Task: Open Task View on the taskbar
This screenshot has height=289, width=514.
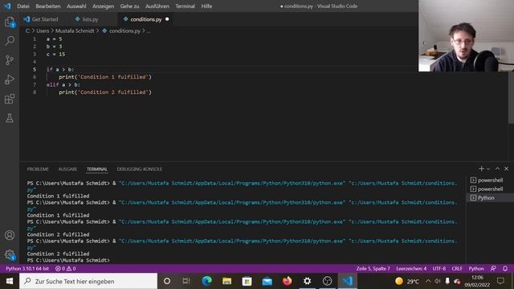Action: [x=186, y=281]
